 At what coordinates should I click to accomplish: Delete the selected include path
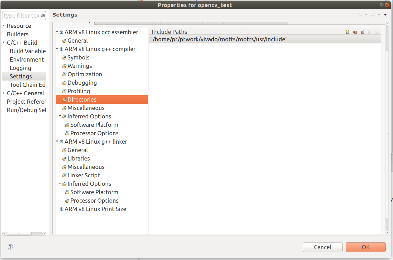[355, 32]
